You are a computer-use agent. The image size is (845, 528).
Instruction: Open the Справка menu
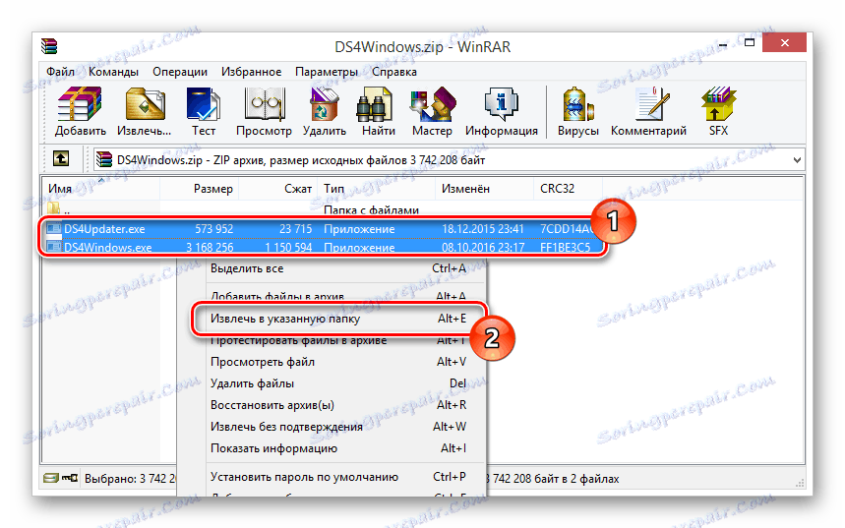(x=393, y=72)
